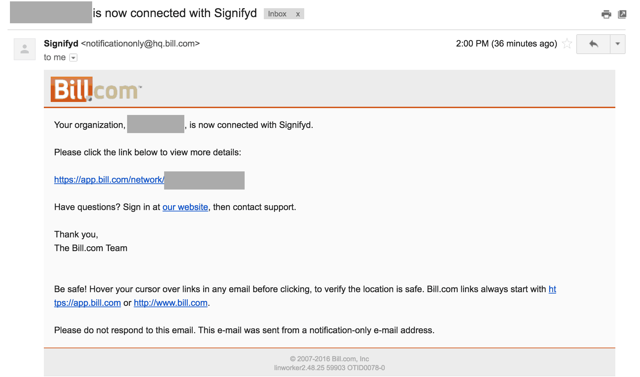Viewport: 640px width, 377px height.
Task: Click the Bill.com logo image
Action: point(96,89)
